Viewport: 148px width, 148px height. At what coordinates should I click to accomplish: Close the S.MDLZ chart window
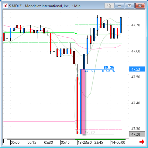coord(140,6)
